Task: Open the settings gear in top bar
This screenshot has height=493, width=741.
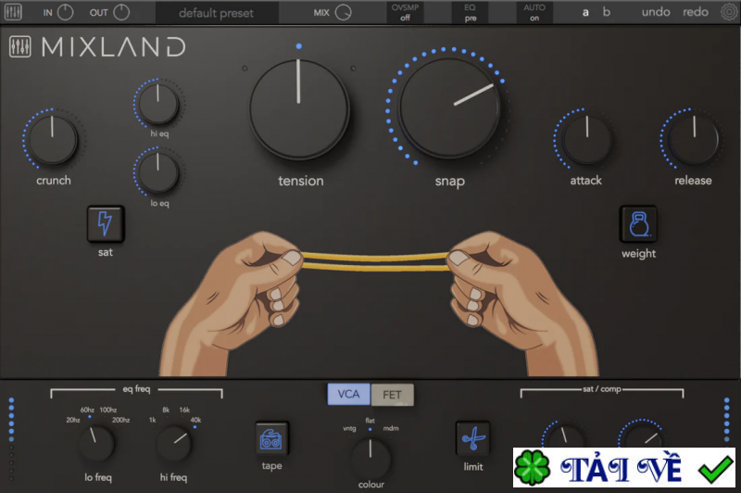Action: [730, 12]
